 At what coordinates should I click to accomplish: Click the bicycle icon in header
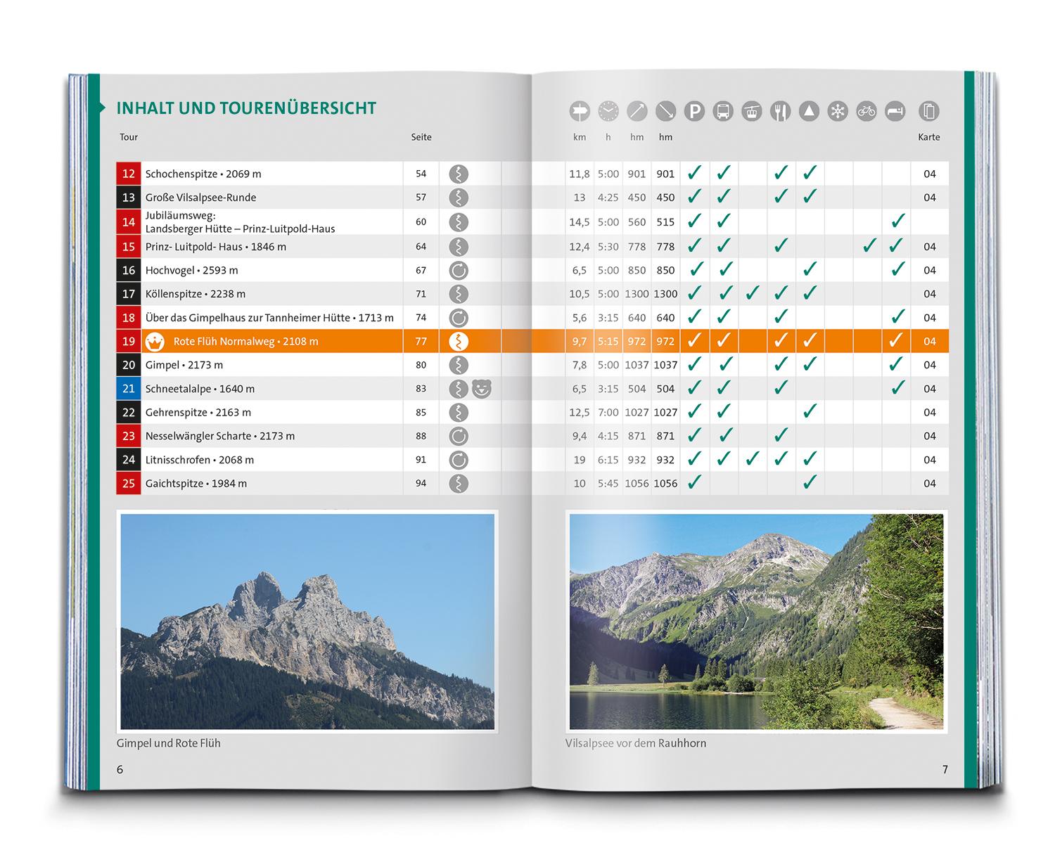click(x=867, y=111)
